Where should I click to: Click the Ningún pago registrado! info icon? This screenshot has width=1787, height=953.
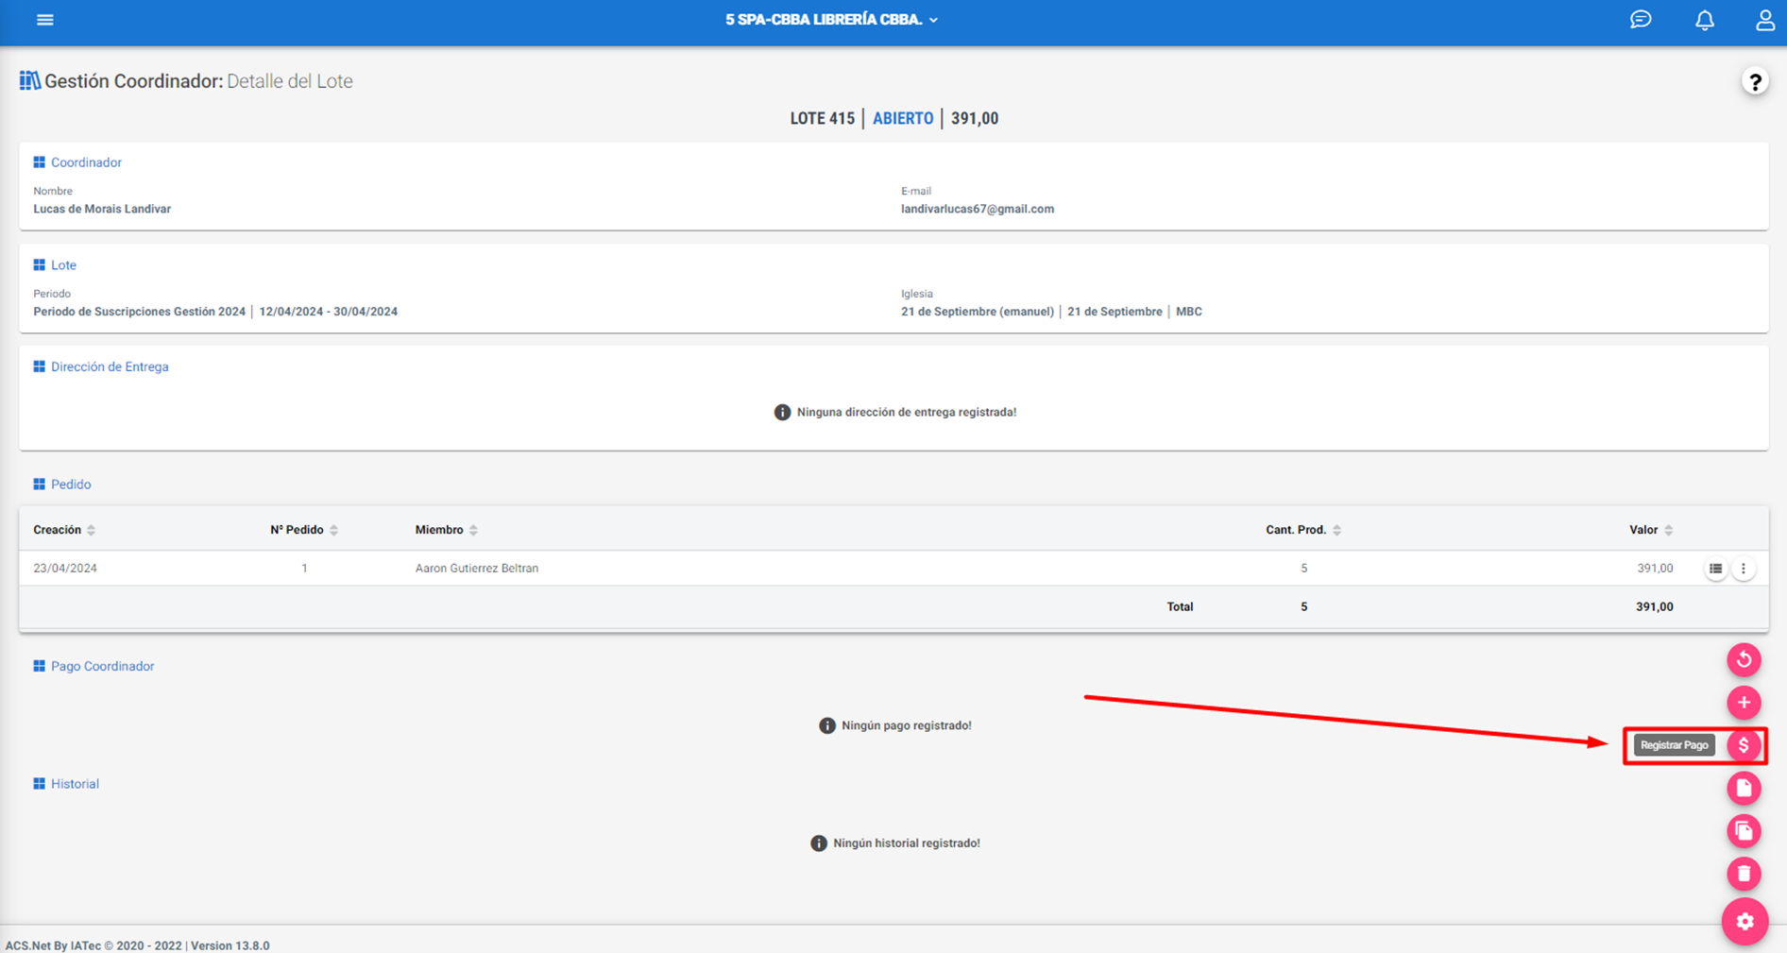pyautogui.click(x=826, y=725)
